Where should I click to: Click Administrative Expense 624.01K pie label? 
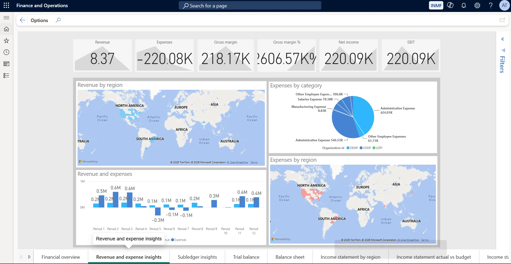398,110
